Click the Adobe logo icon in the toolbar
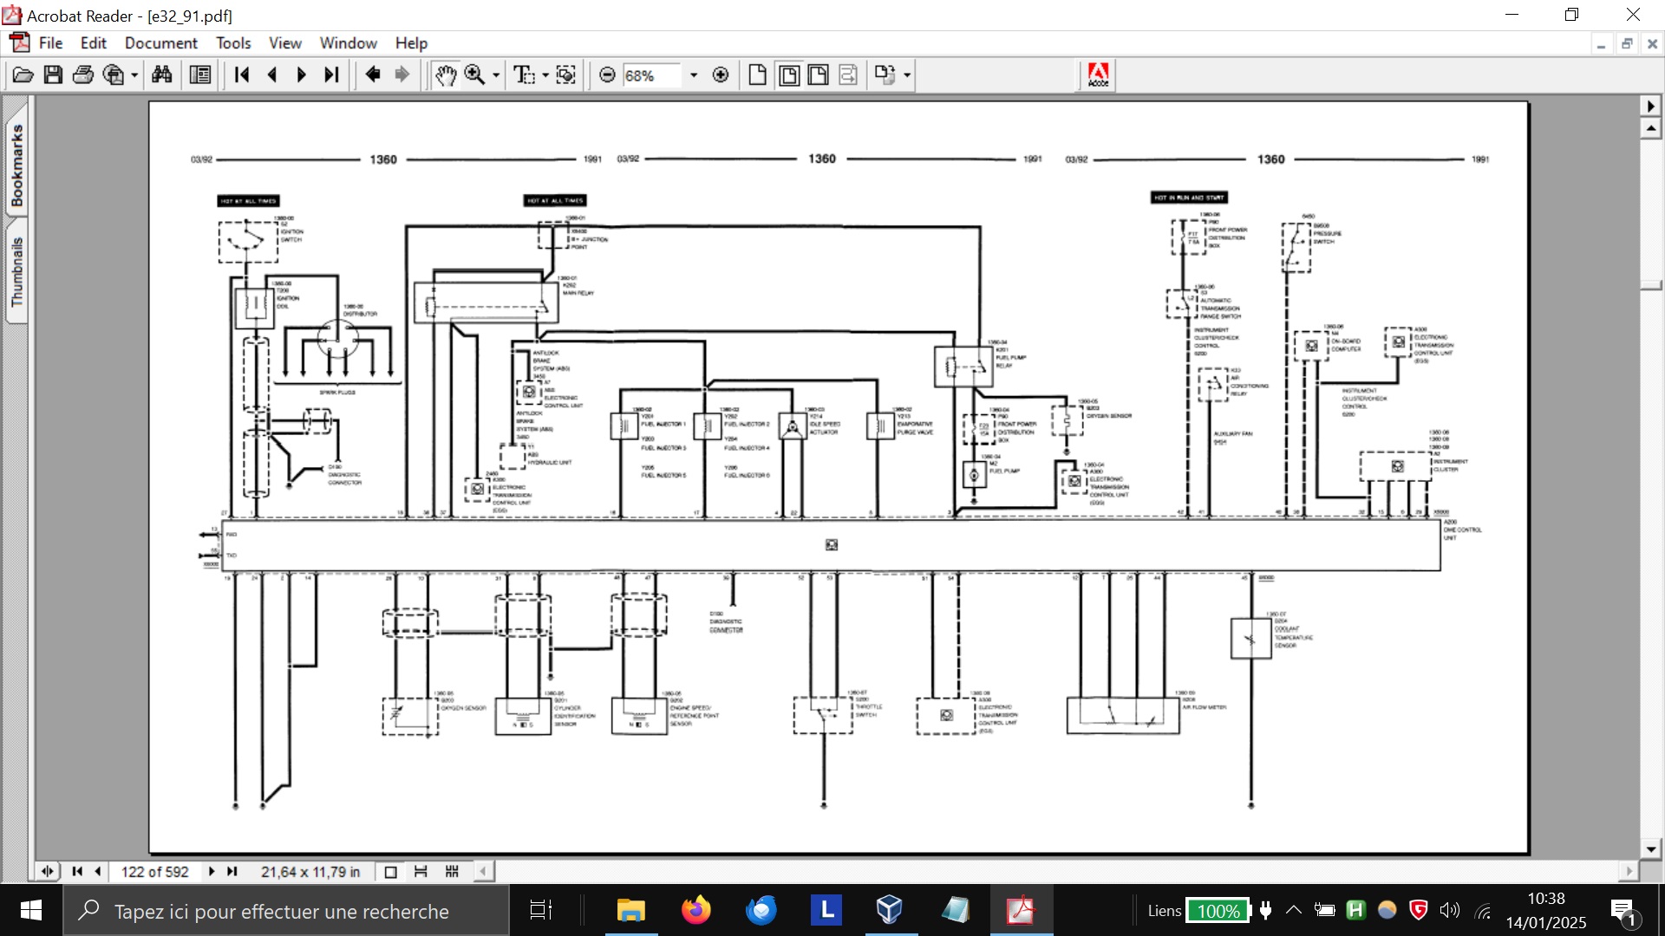 click(1098, 75)
